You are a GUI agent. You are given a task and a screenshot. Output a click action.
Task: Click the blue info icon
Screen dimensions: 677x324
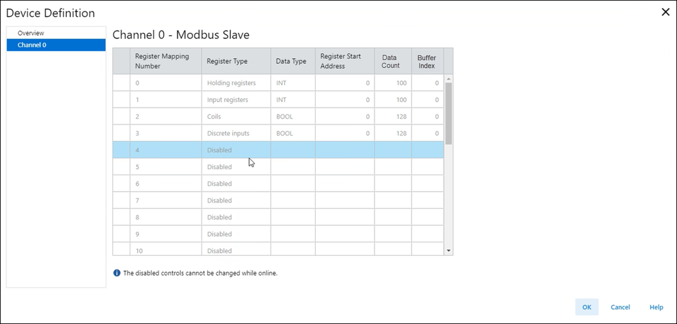[x=117, y=273]
